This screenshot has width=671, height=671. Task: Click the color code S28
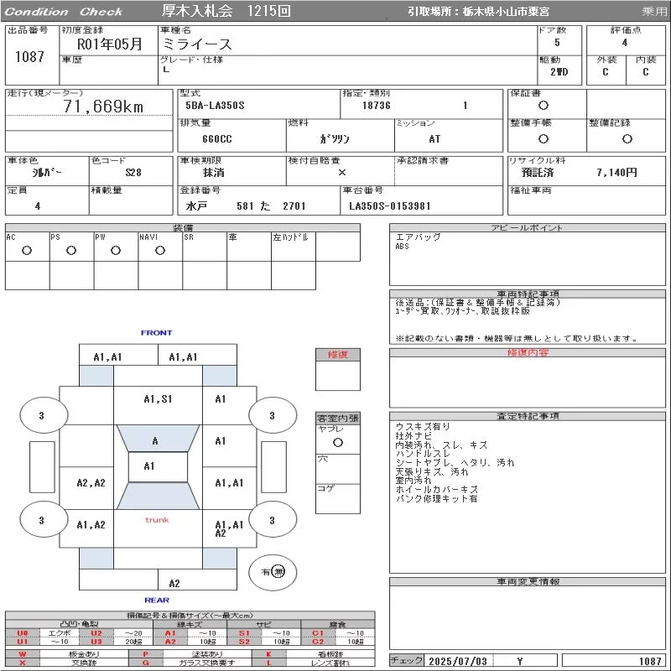(133, 173)
